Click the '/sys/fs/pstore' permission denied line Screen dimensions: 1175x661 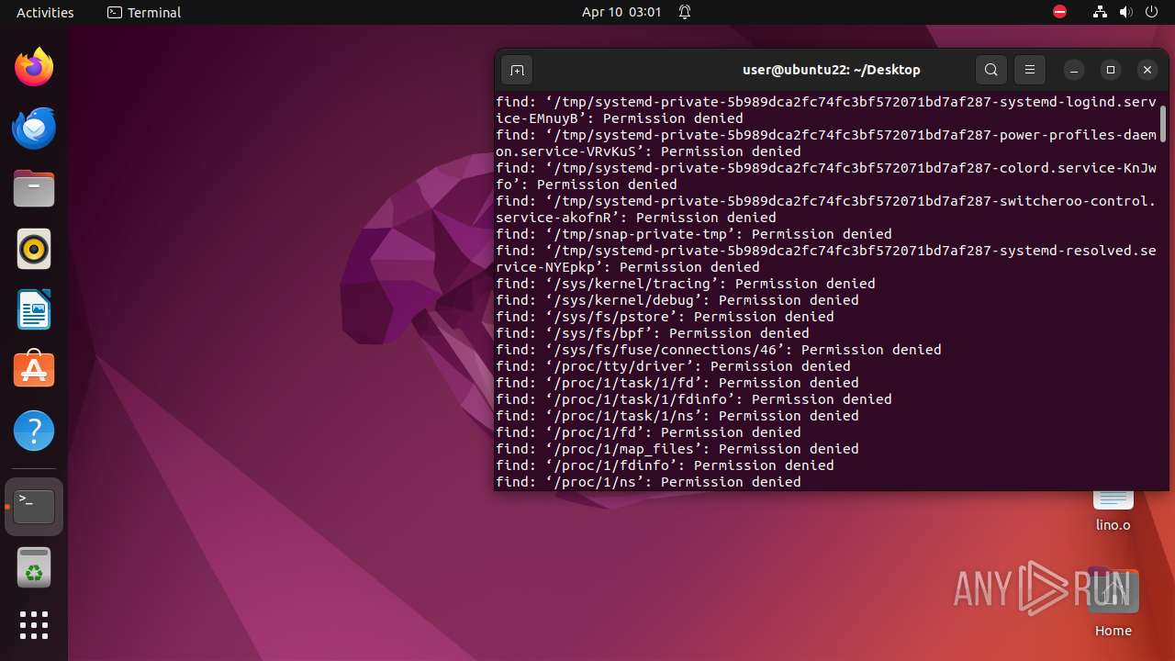[x=665, y=317]
